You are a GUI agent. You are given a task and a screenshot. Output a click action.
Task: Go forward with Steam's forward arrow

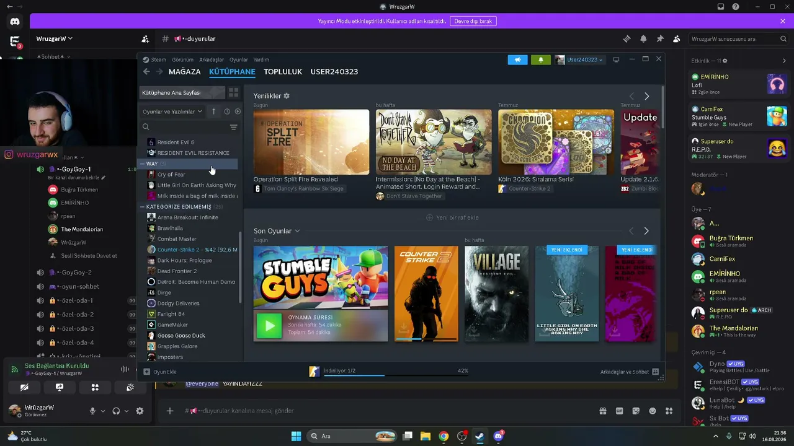click(159, 72)
